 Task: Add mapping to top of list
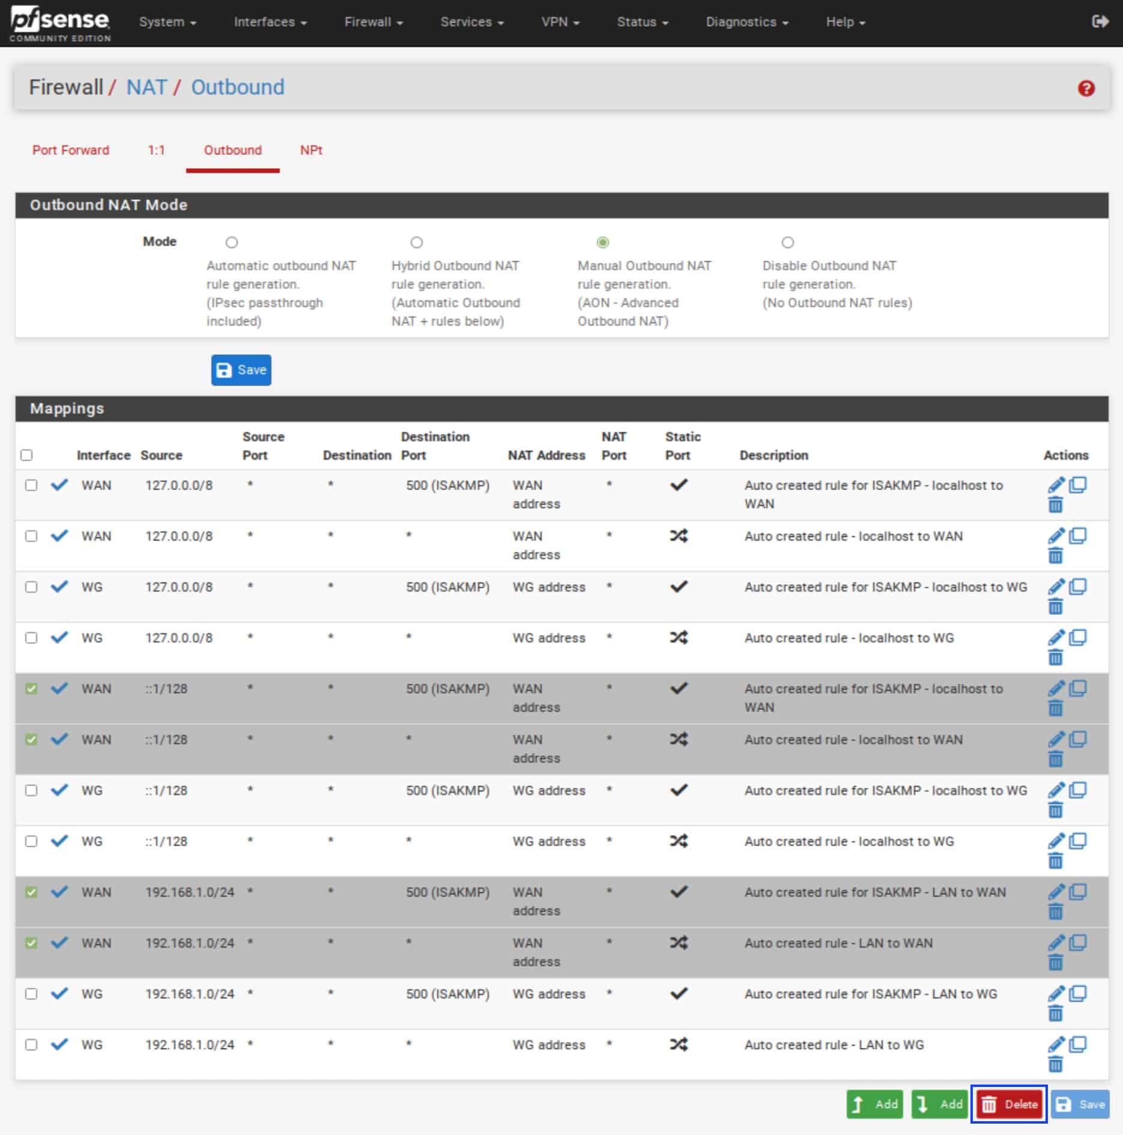coord(874,1104)
